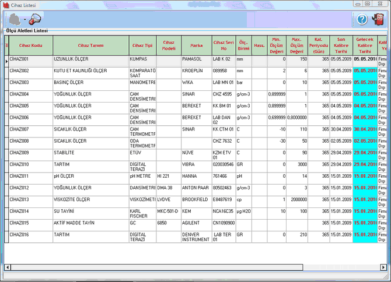Click BASINÇ ÖLÇER description cell
This screenshot has width=391, height=282.
91,84
